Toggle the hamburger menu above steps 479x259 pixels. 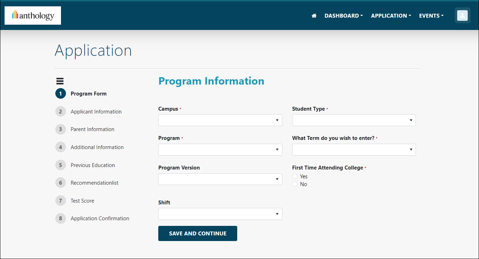pos(60,81)
